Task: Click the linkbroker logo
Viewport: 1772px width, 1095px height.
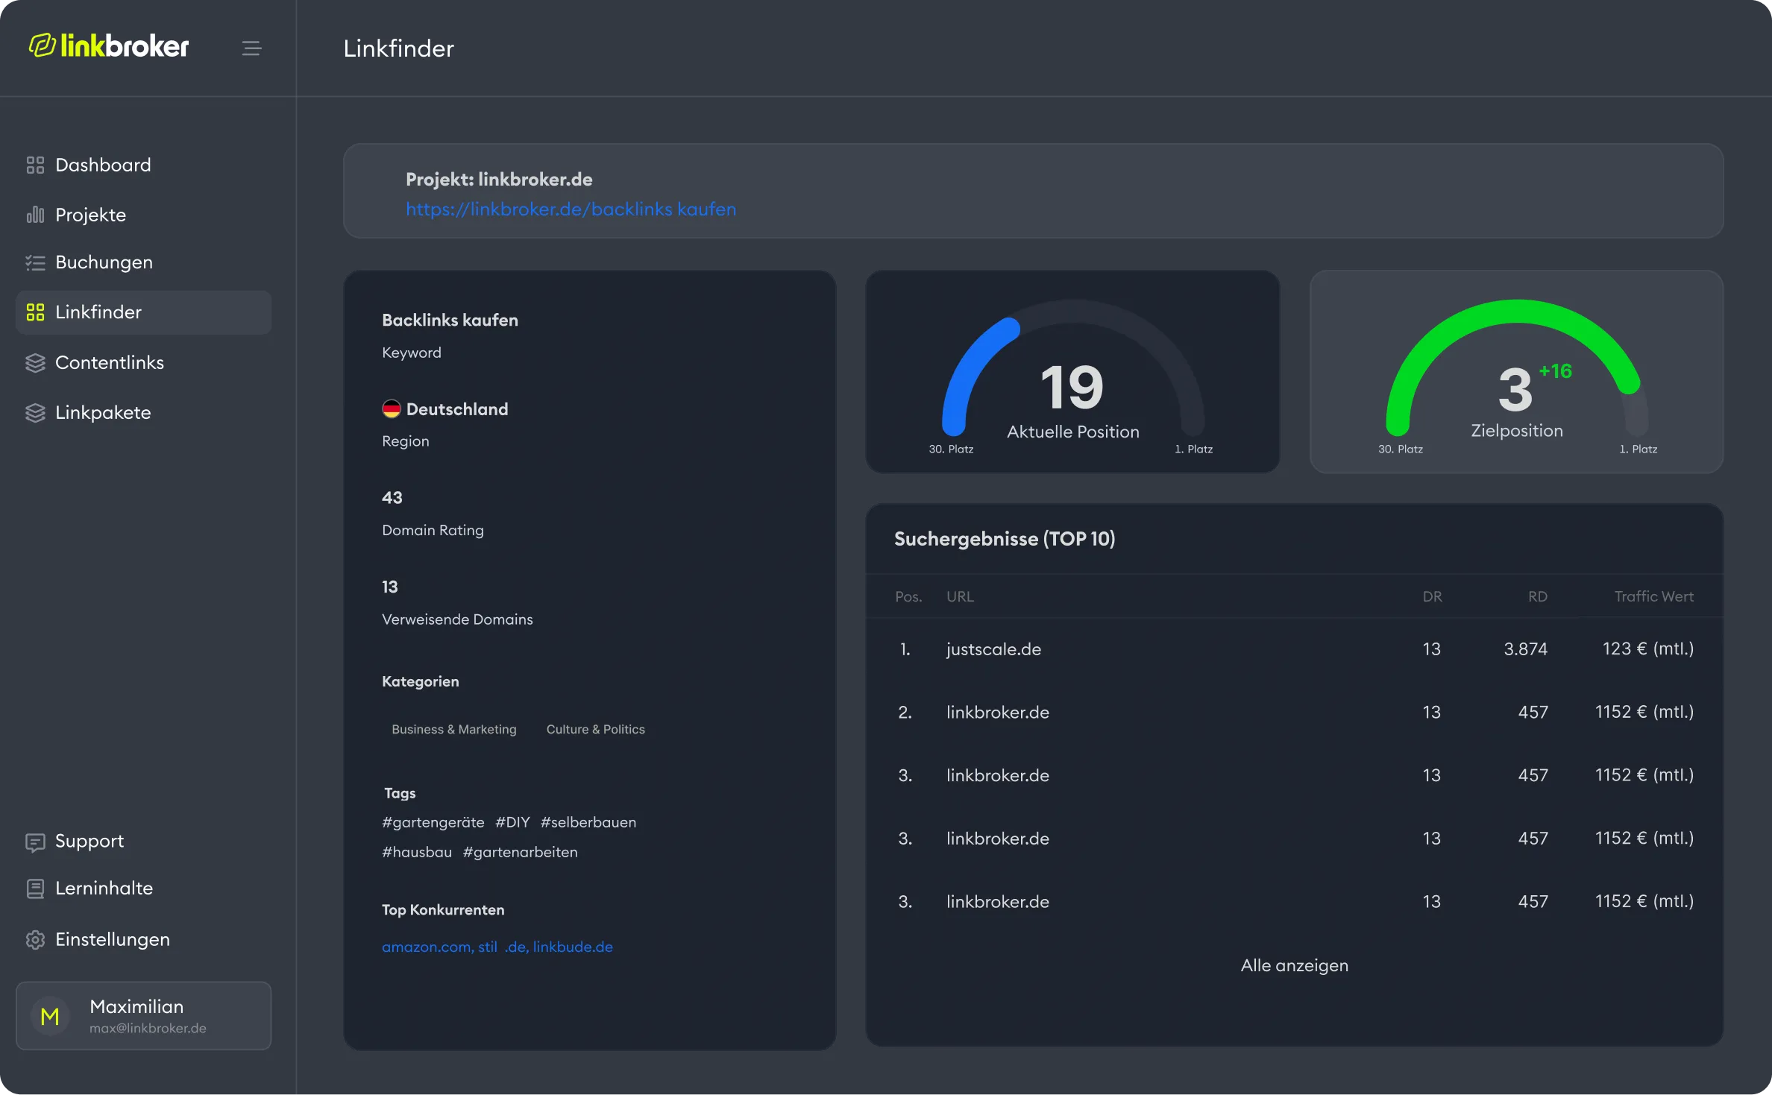Action: [x=109, y=46]
